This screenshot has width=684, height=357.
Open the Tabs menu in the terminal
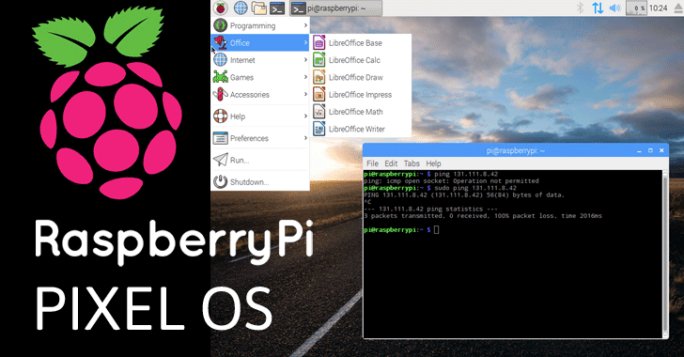point(412,163)
